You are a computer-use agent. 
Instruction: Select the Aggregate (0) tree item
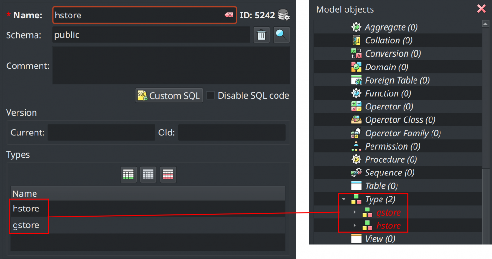(x=391, y=27)
